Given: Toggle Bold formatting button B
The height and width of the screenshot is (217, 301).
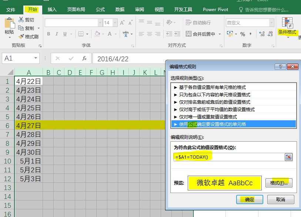Looking at the screenshot, I should [x=49, y=34].
